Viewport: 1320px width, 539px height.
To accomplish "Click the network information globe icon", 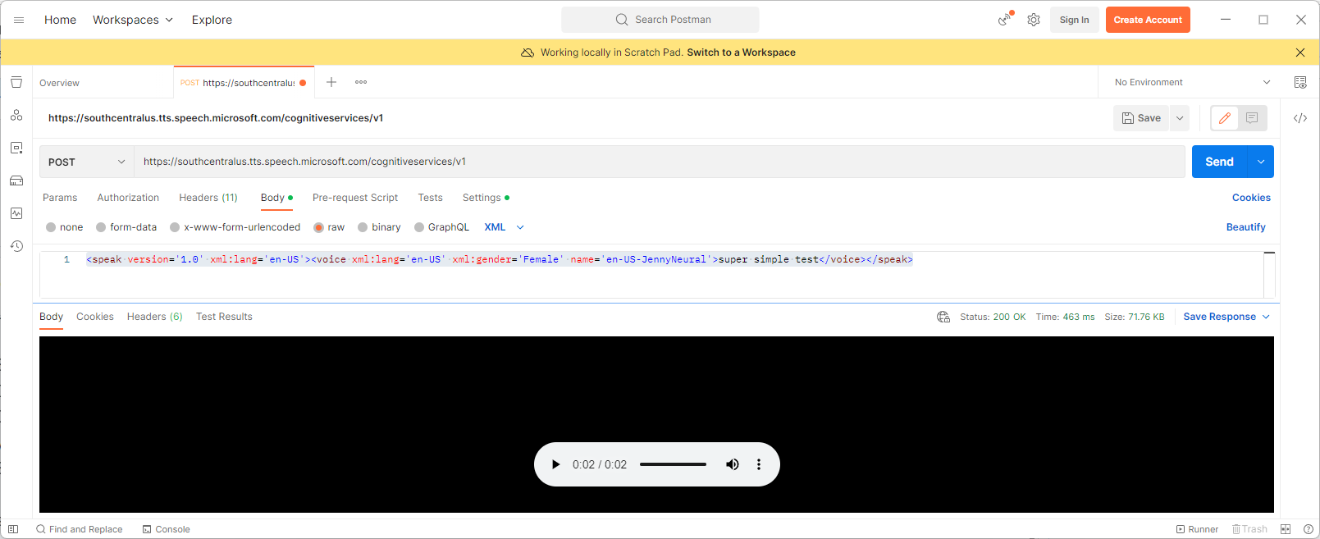I will point(943,317).
